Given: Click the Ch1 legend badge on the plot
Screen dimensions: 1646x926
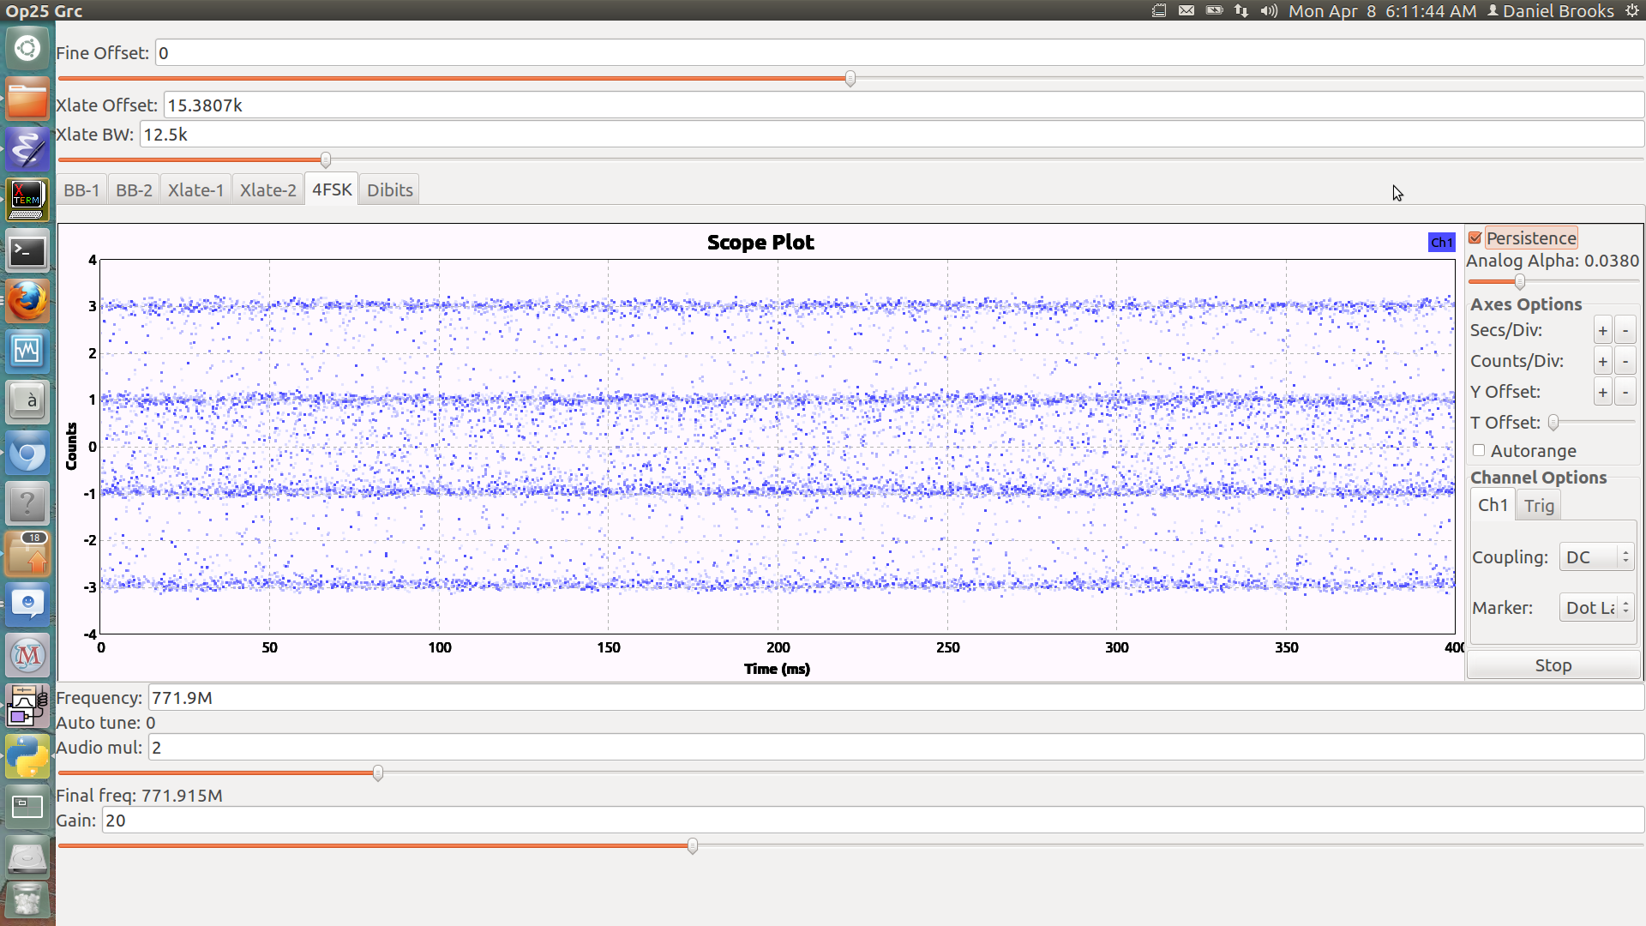Looking at the screenshot, I should (1442, 243).
